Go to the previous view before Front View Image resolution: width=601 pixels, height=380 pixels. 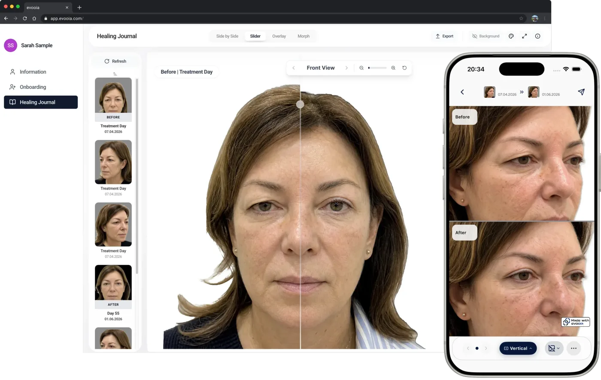tap(294, 68)
